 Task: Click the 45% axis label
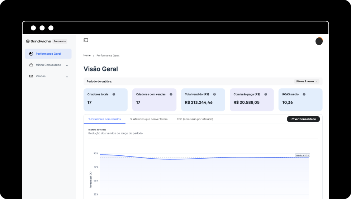click(96, 181)
